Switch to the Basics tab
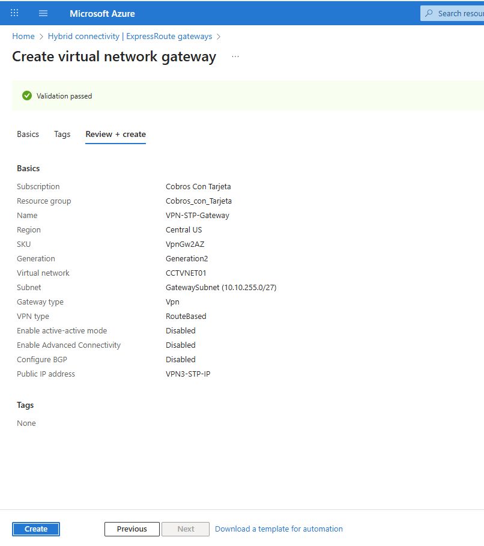 tap(28, 134)
